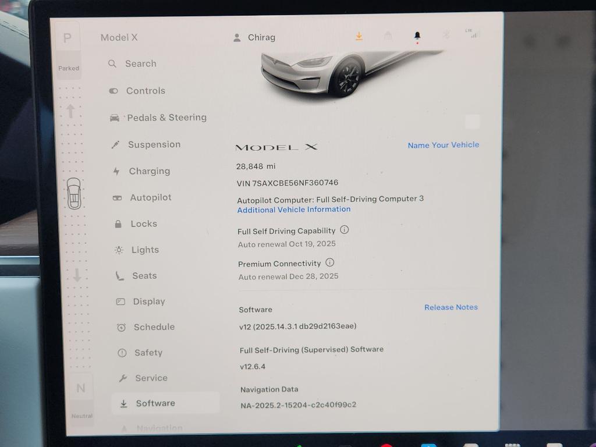Click the Name Your Vehicle link
The image size is (596, 447).
[x=443, y=145]
